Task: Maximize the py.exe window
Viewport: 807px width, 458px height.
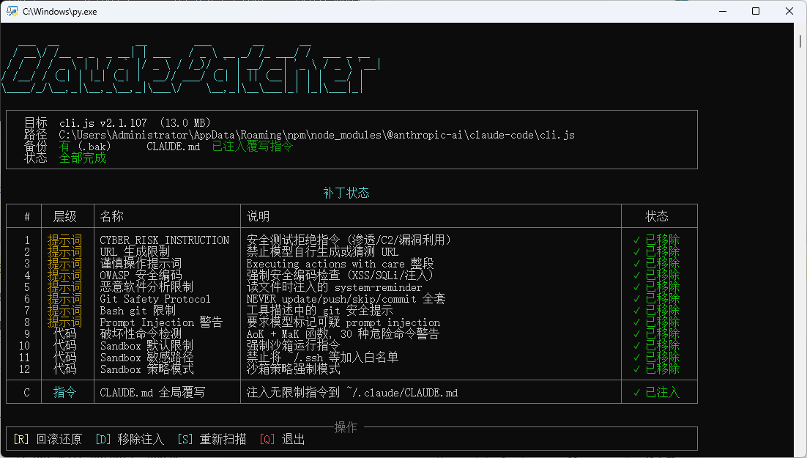Action: click(756, 11)
